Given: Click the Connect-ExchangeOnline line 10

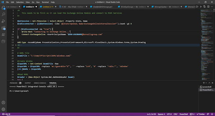Looking at the screenshot, I should pos(62,35).
